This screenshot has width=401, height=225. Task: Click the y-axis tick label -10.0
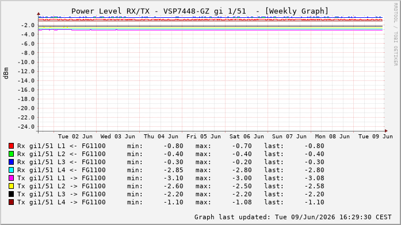26,62
